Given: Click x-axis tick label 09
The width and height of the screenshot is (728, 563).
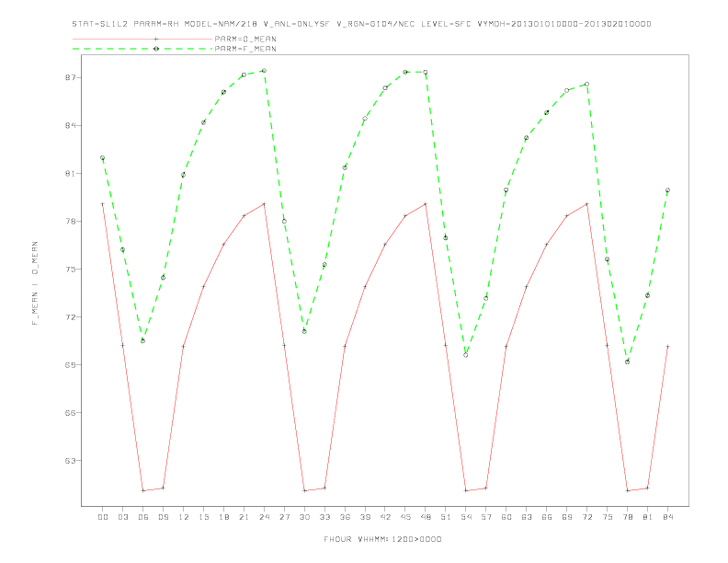Looking at the screenshot, I should coord(163,517).
